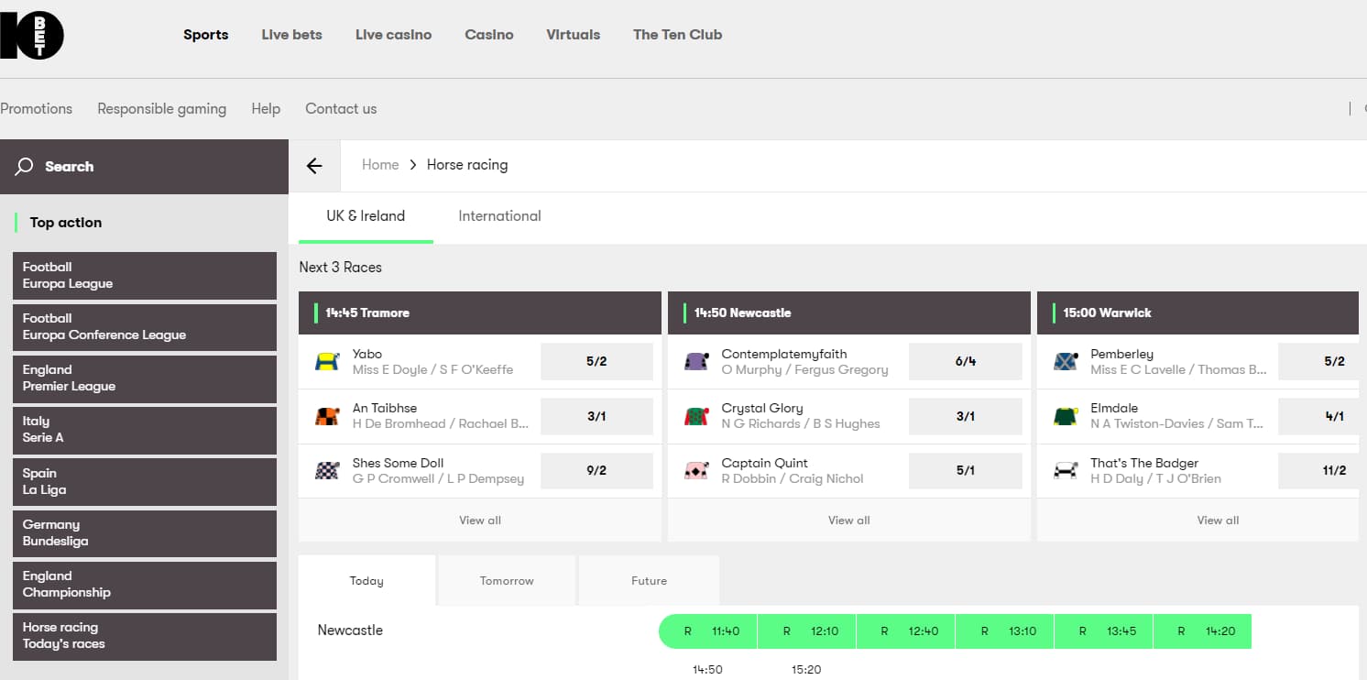Open Newcastle 13:45 race result

[1104, 631]
